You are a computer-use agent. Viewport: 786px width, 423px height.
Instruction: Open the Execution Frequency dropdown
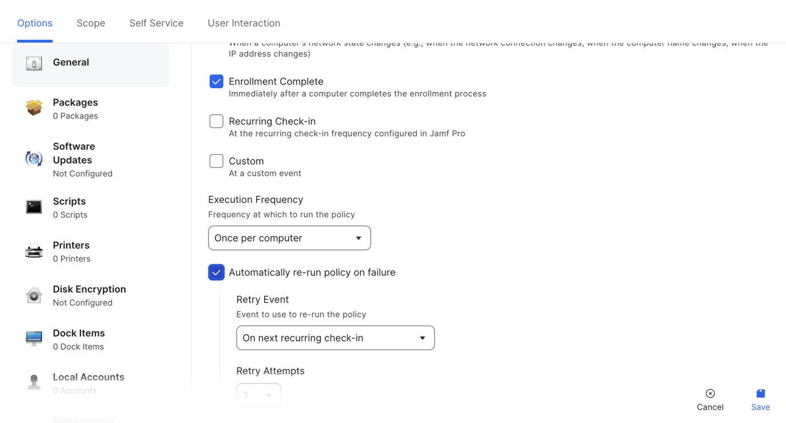click(x=289, y=238)
